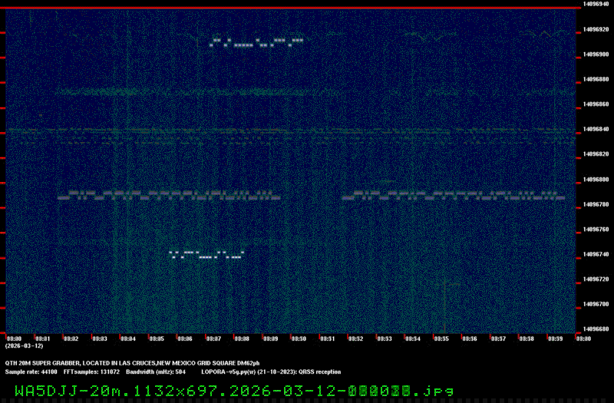The image size is (614, 403).
Task: Click the LOPORA-v5g.py QRSS reception text
Action: coord(271,372)
